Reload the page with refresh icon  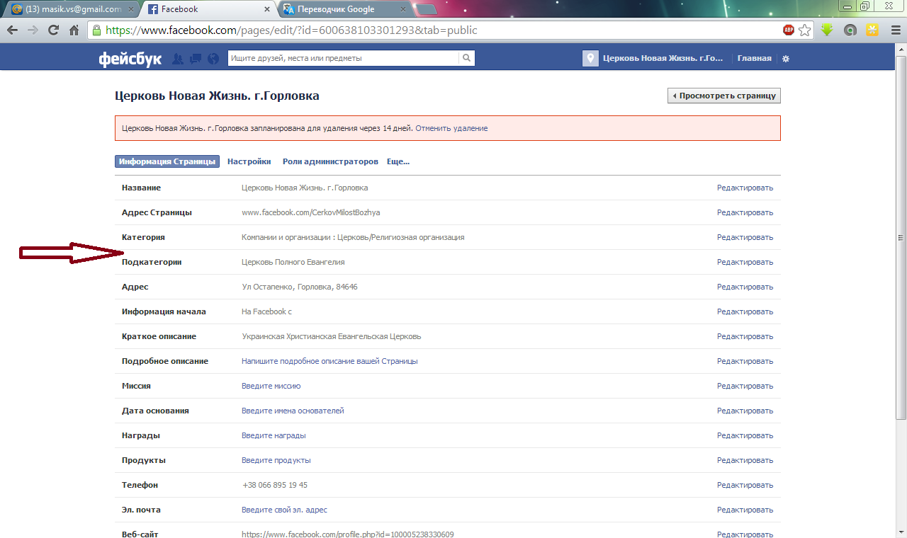point(53,30)
